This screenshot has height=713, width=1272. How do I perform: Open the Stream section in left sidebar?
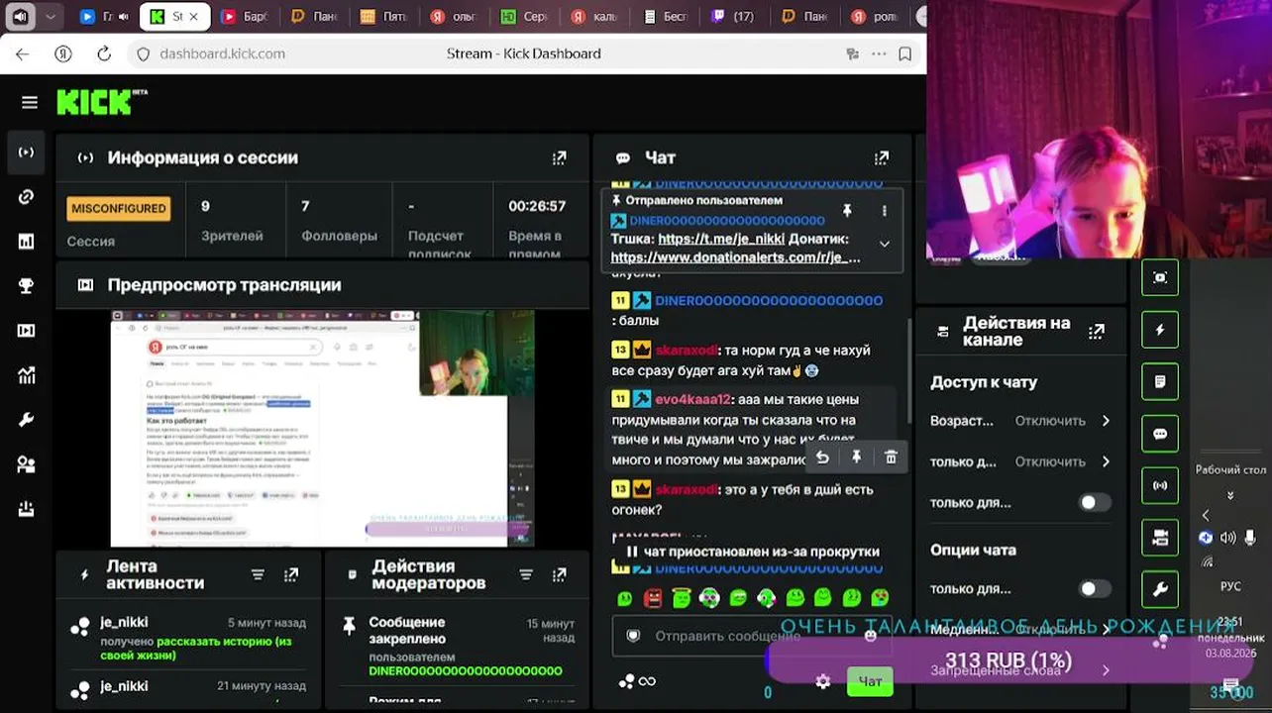27,153
